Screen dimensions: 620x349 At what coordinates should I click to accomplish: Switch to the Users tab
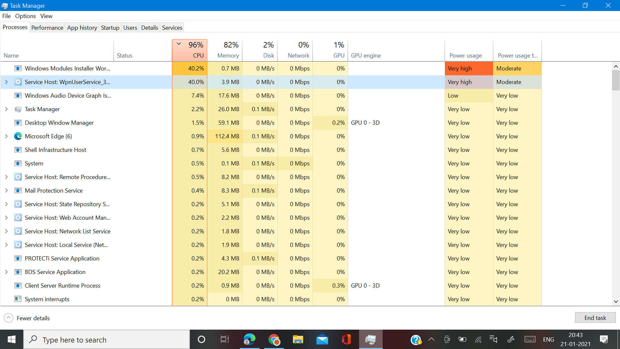click(130, 28)
